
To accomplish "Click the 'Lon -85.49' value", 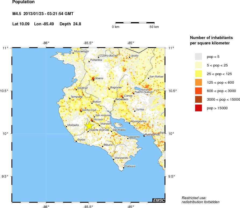I will [44, 24].
